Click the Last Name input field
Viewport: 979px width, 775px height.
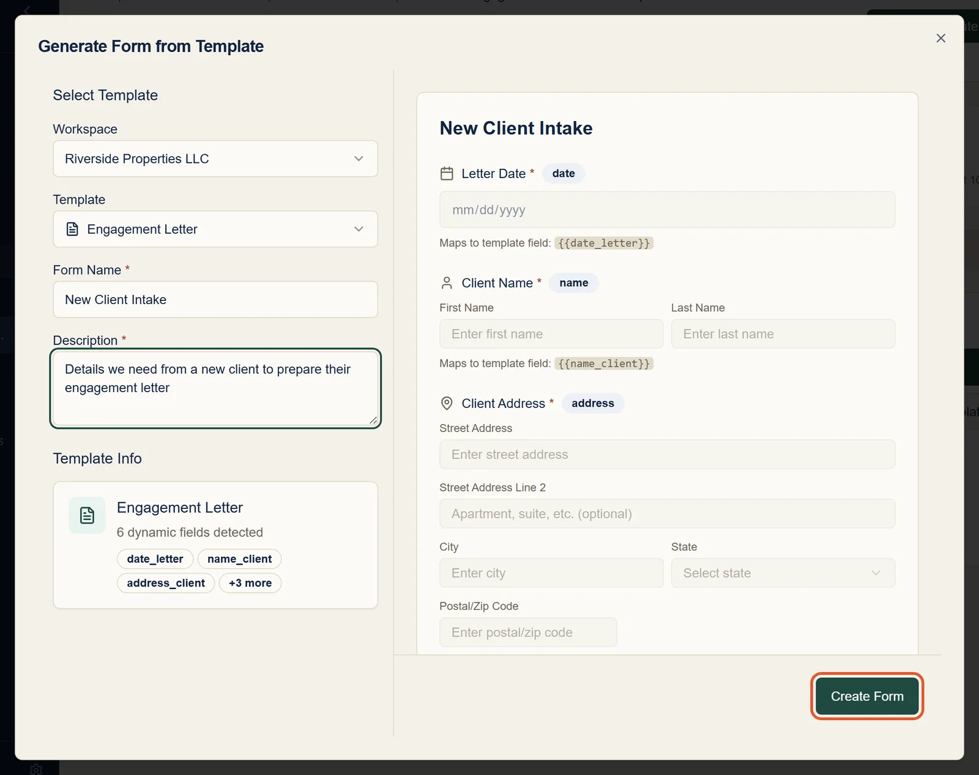(x=783, y=334)
